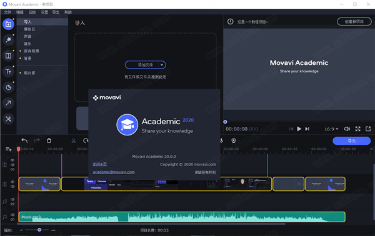Add a new track icon

tap(9, 149)
